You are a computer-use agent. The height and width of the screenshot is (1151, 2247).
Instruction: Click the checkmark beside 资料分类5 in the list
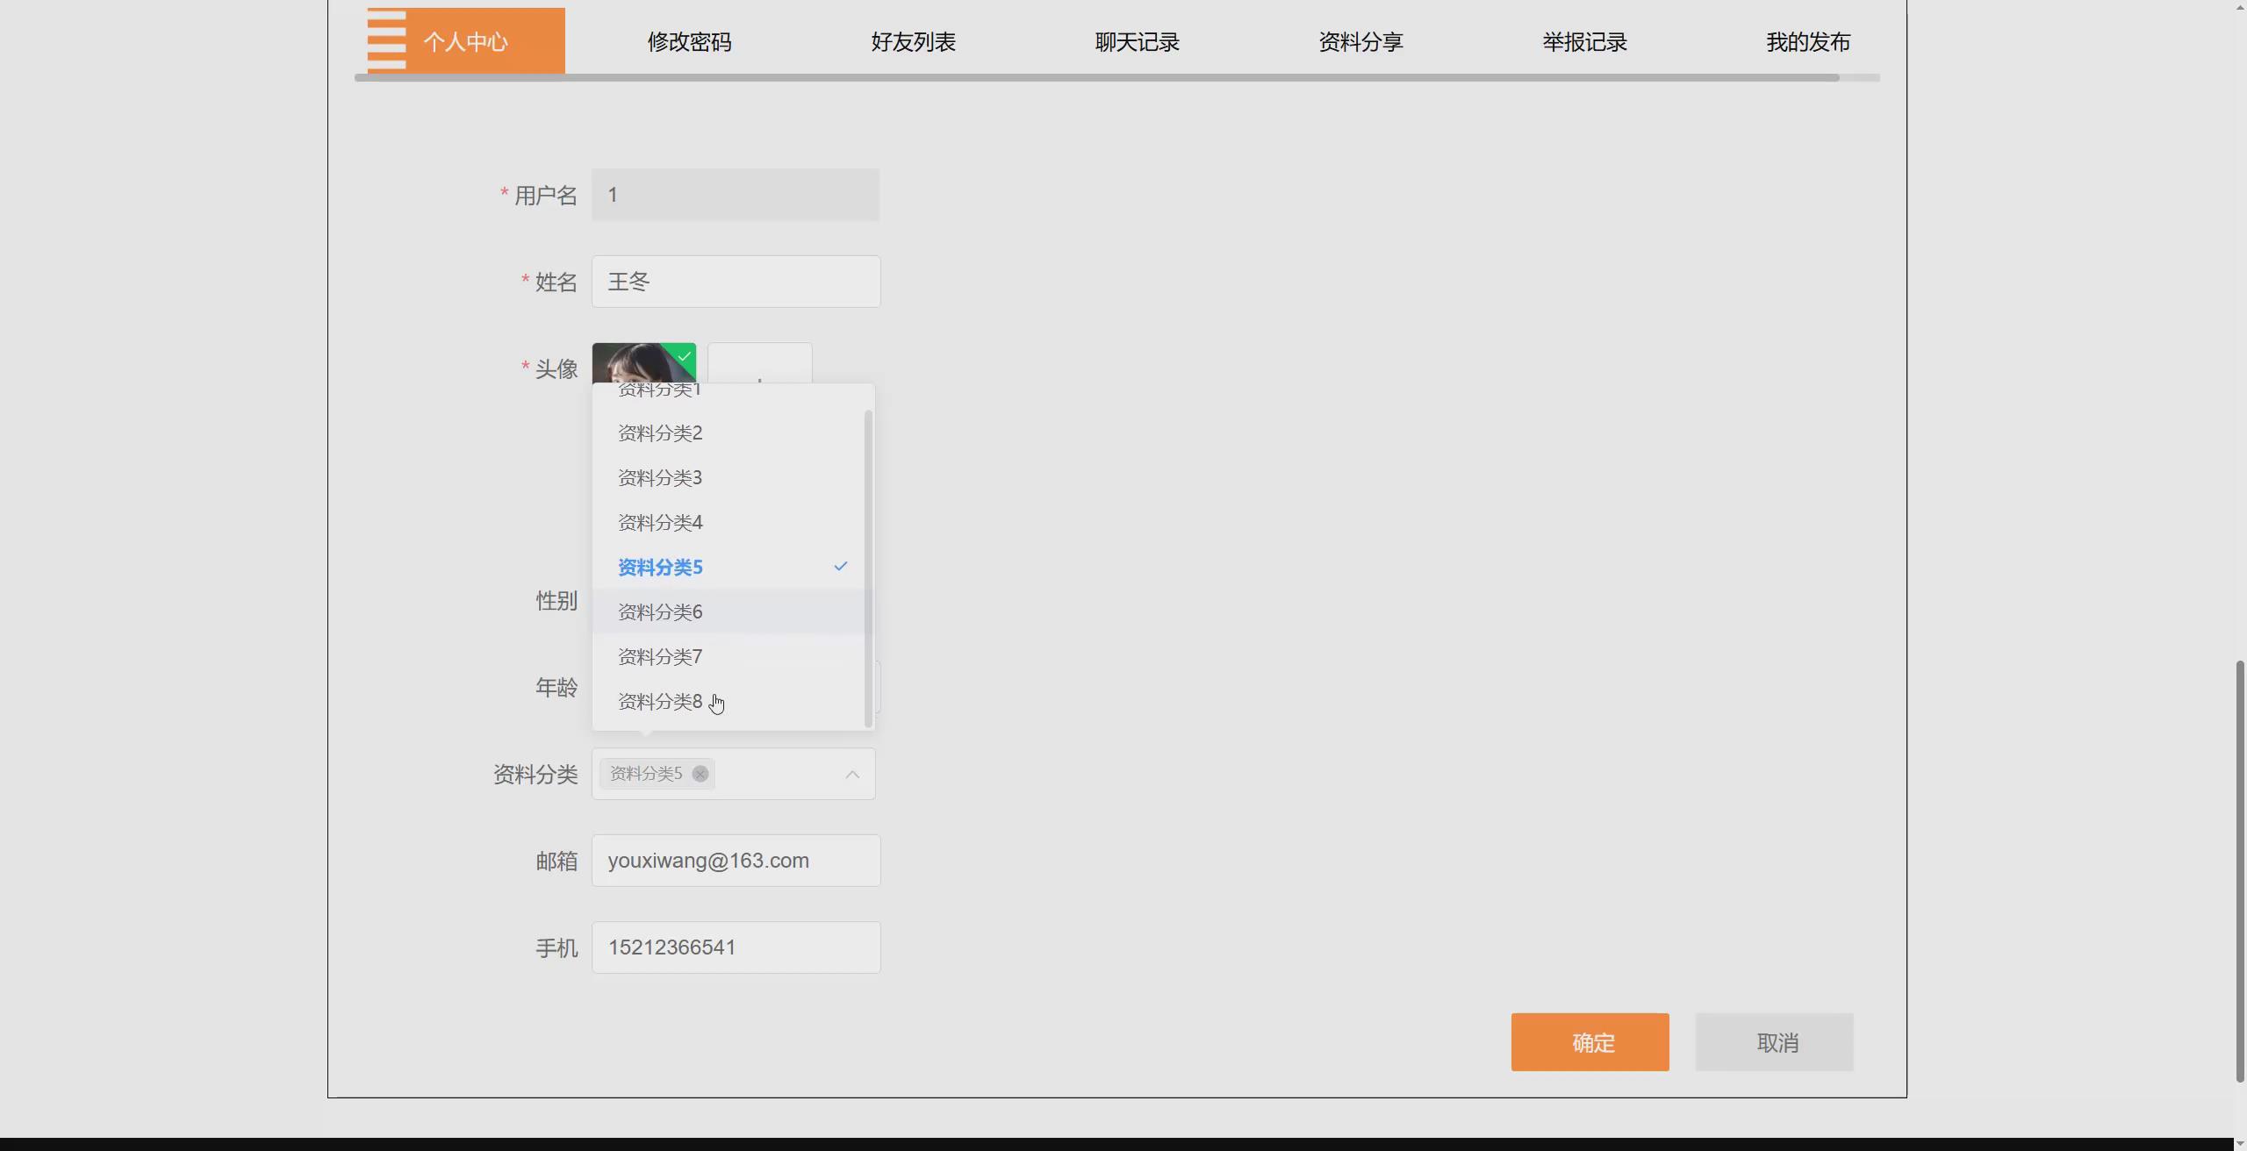pyautogui.click(x=840, y=567)
